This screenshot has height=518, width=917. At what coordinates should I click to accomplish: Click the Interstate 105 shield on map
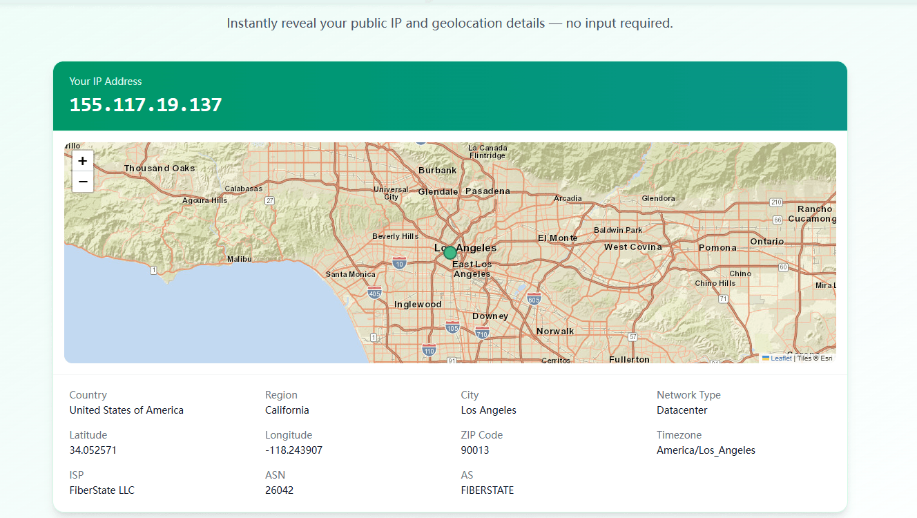(x=452, y=327)
